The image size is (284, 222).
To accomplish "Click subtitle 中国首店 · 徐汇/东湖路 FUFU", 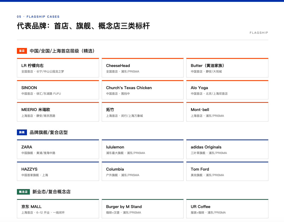I will click(41, 94).
